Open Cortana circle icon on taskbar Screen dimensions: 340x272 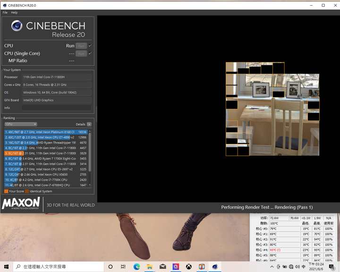(110, 267)
